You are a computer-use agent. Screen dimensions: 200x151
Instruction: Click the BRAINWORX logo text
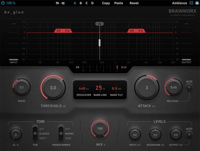coord(182,11)
